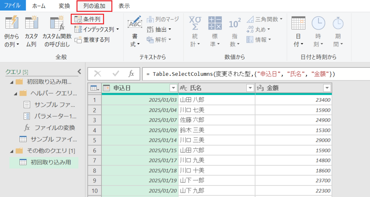Click the 氏名 ABC type icon
Viewport: 370px width, 197px height.
(x=183, y=88)
